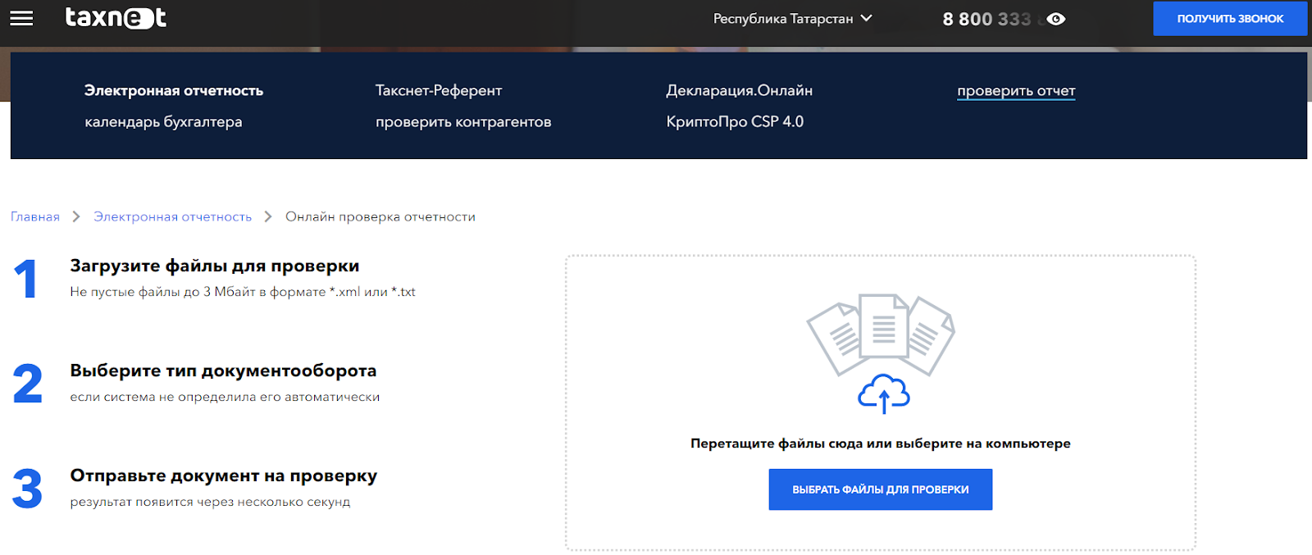Screen dimensions: 1312x555
Task: Click the taxnet logo
Action: pos(116,17)
